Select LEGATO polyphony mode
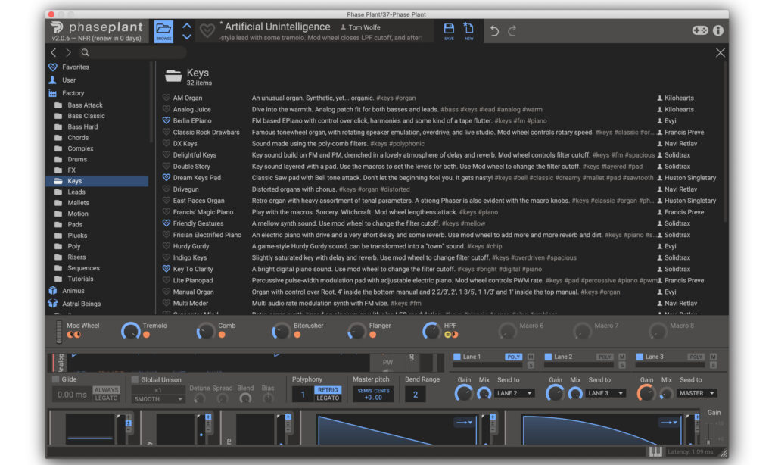This screenshot has height=465, width=775. tap(328, 398)
